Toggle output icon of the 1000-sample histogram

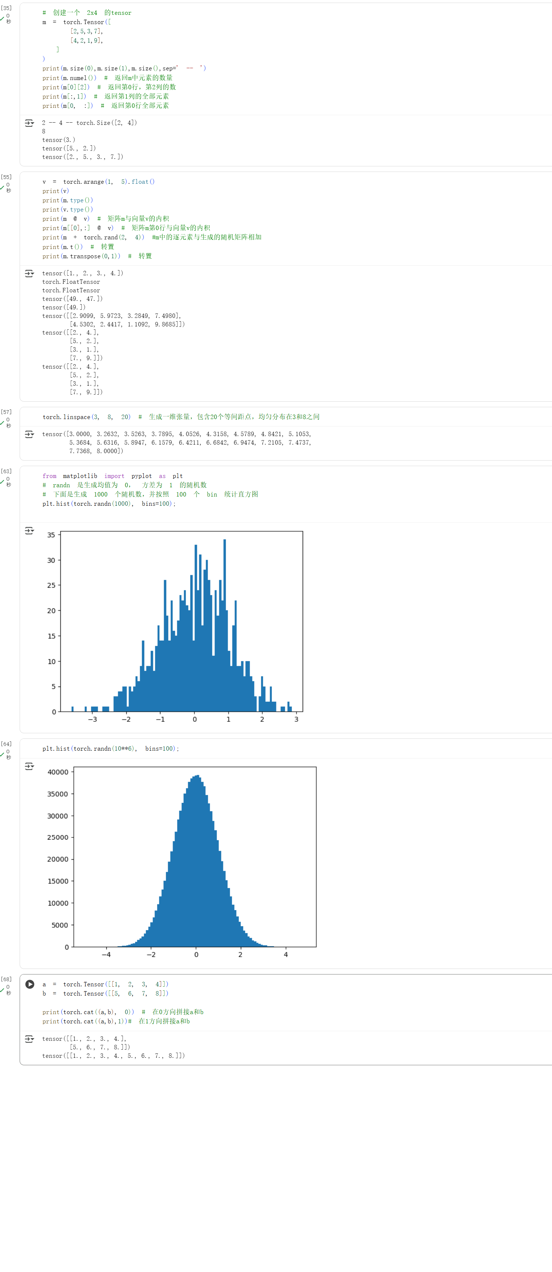(x=29, y=531)
